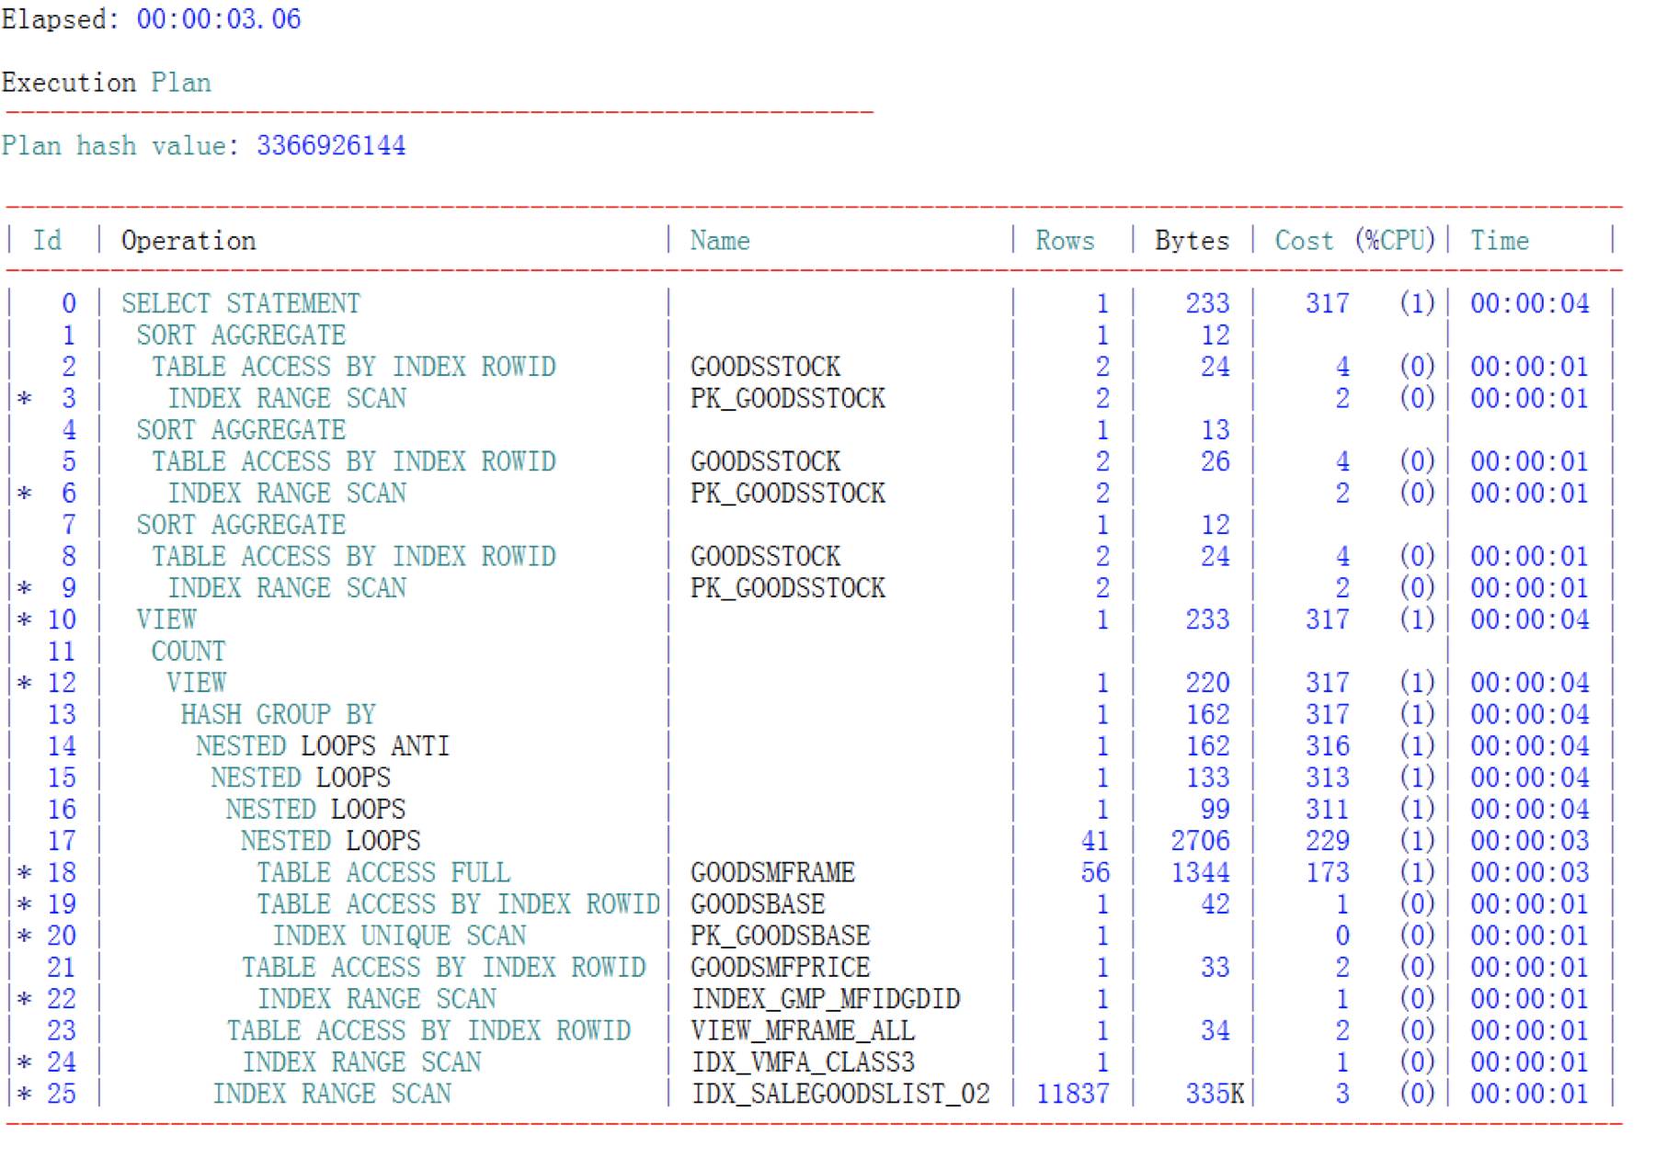Viewport: 1655px width, 1158px height.
Task: Select the plan hash value 3366926144
Action: (x=331, y=146)
